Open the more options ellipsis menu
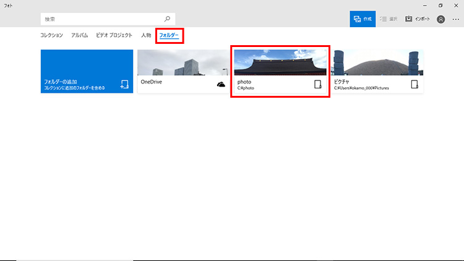Screen dimensions: 464x261 point(456,19)
